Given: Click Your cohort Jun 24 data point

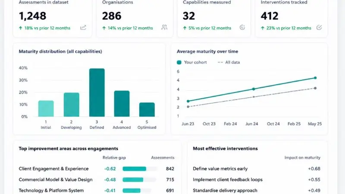Looking at the screenshot, I should coord(254,89).
